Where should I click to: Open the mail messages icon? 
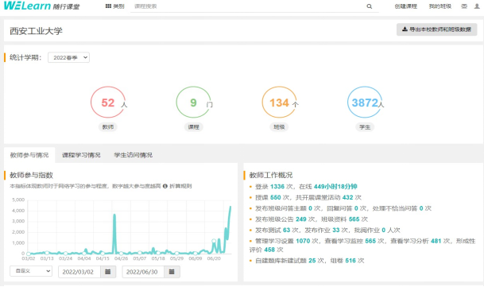pos(464,6)
